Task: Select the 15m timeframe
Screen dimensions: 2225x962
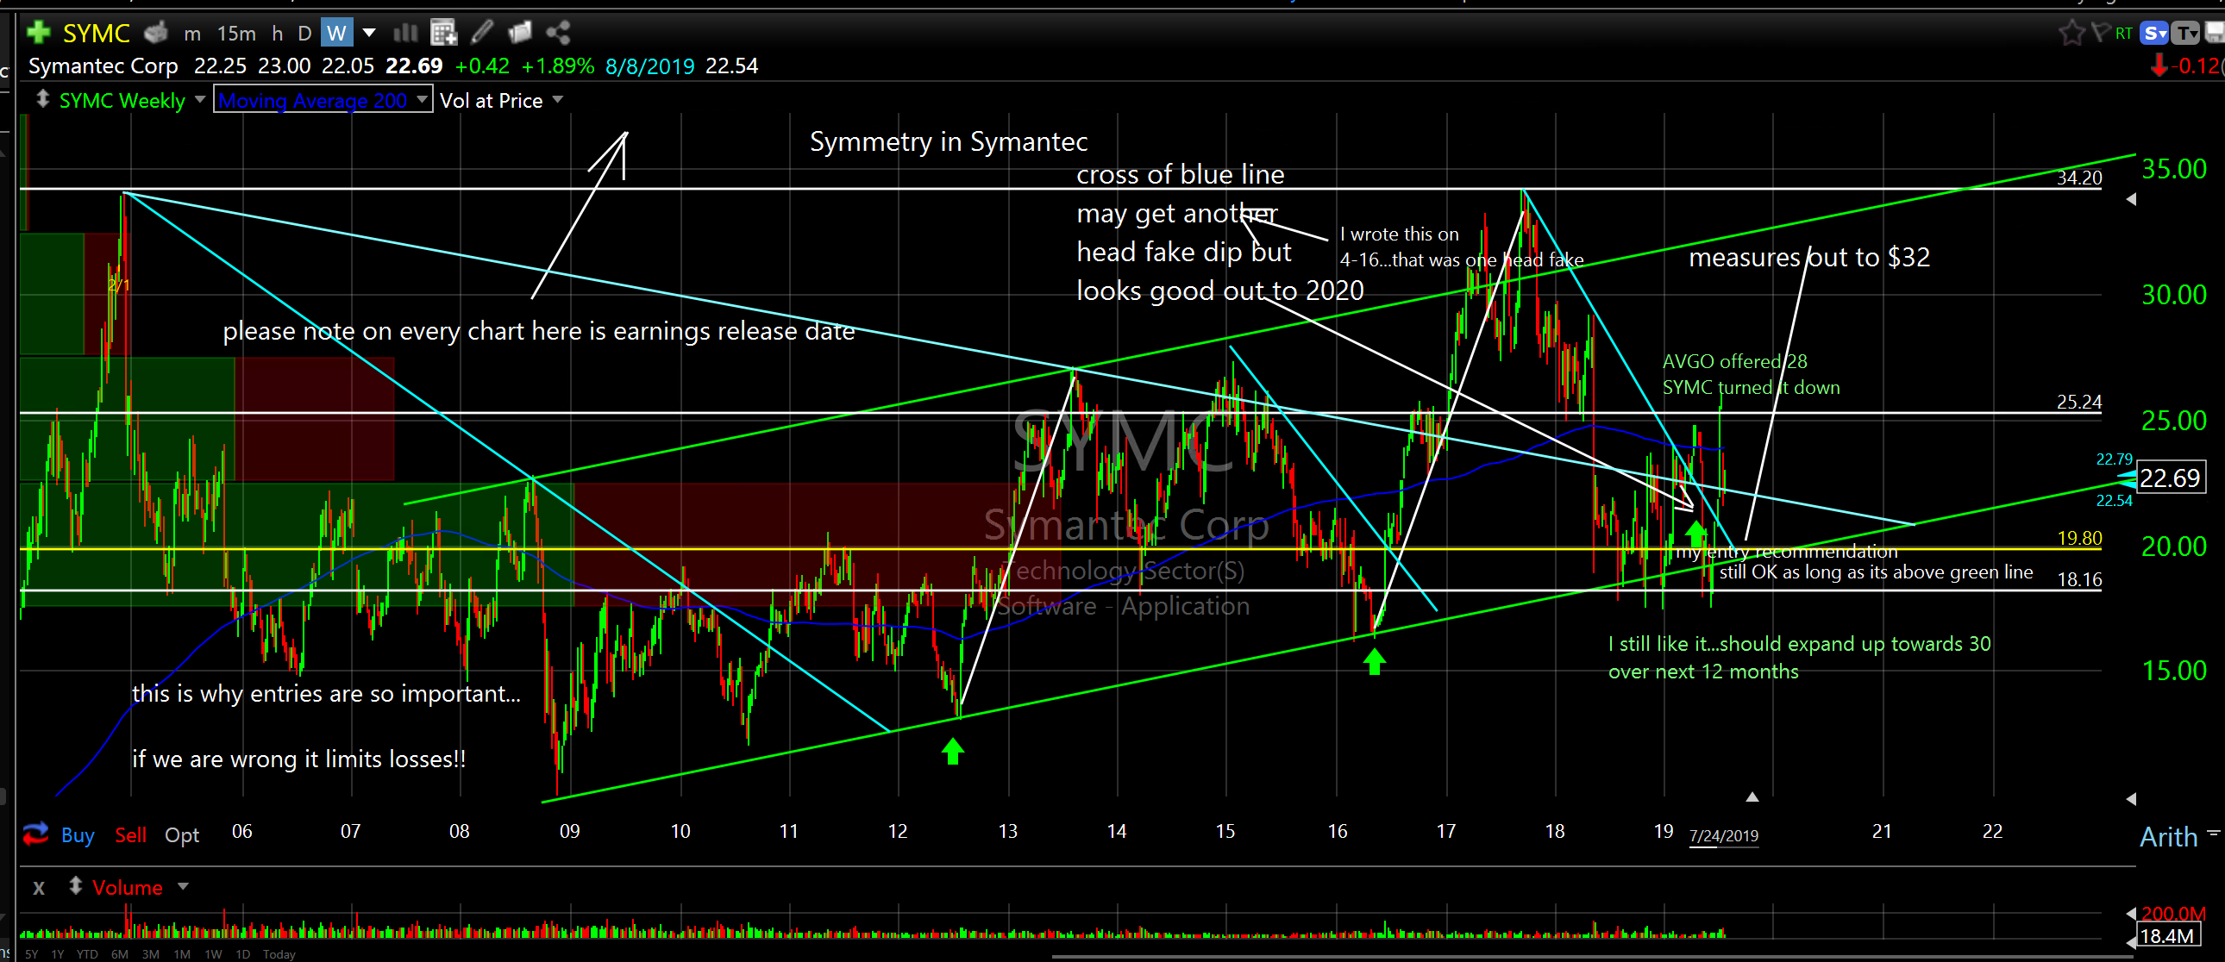Action: click(235, 33)
